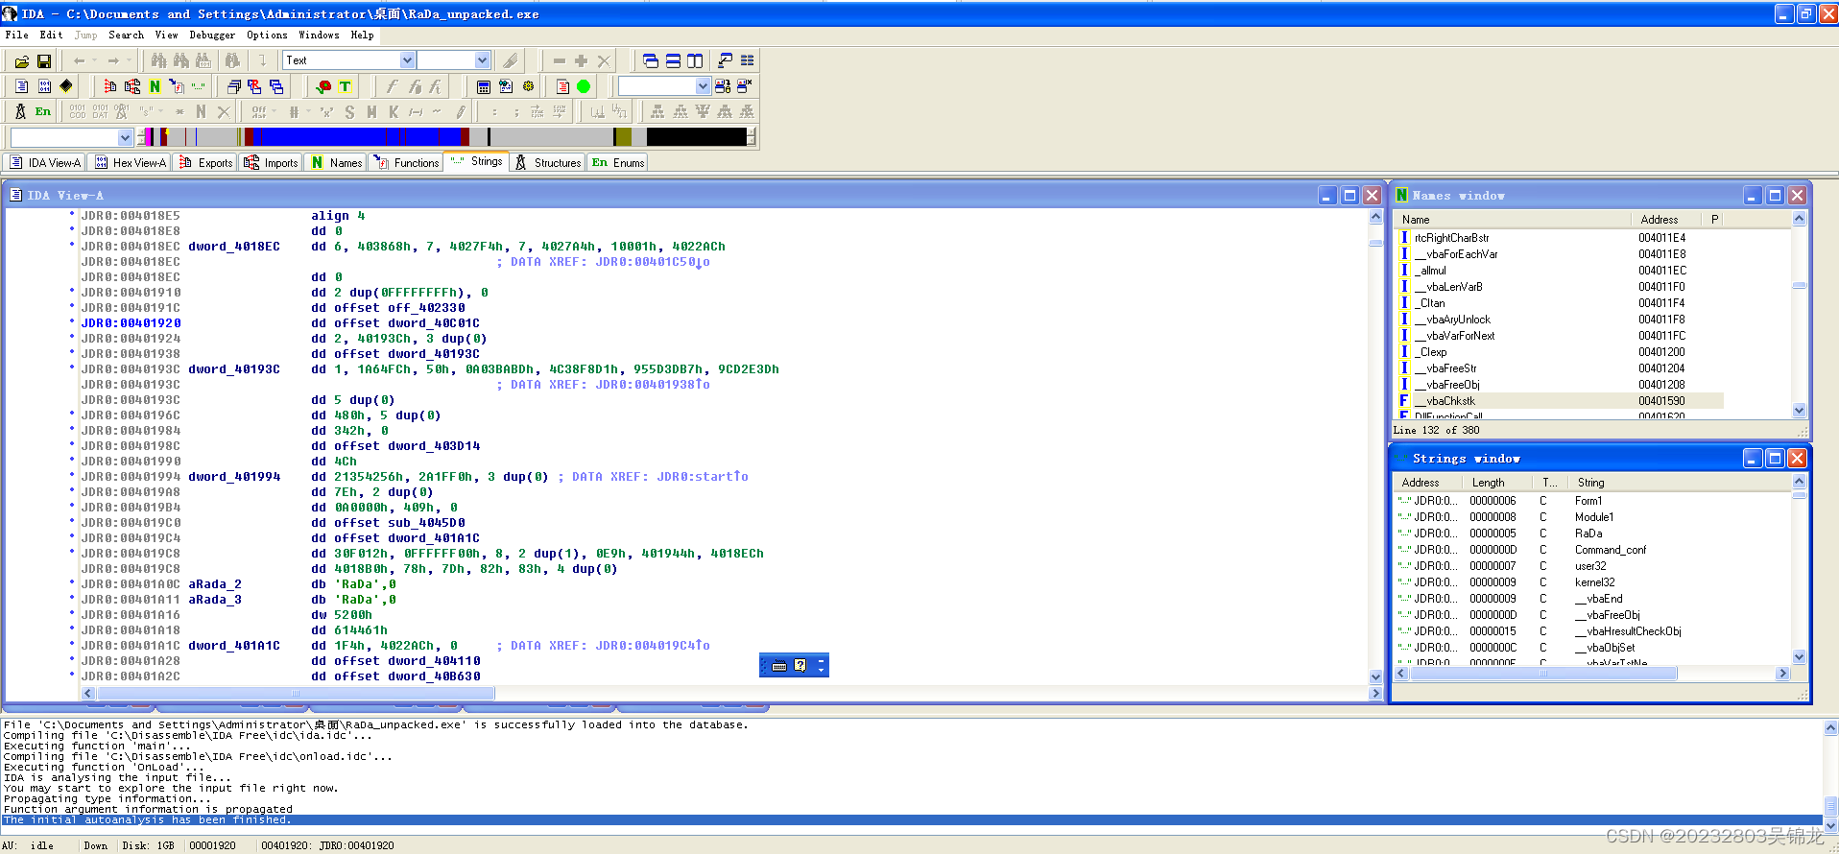
Task: Click the forward arrow navigation icon
Action: [x=113, y=60]
